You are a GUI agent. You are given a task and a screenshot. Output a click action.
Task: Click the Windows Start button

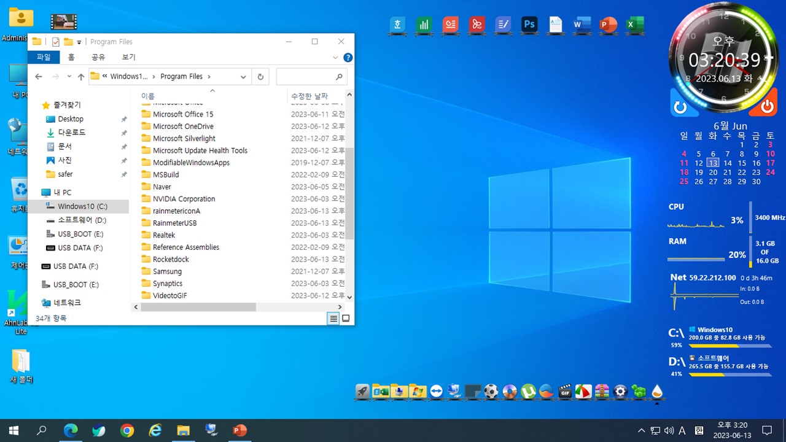pos(14,430)
